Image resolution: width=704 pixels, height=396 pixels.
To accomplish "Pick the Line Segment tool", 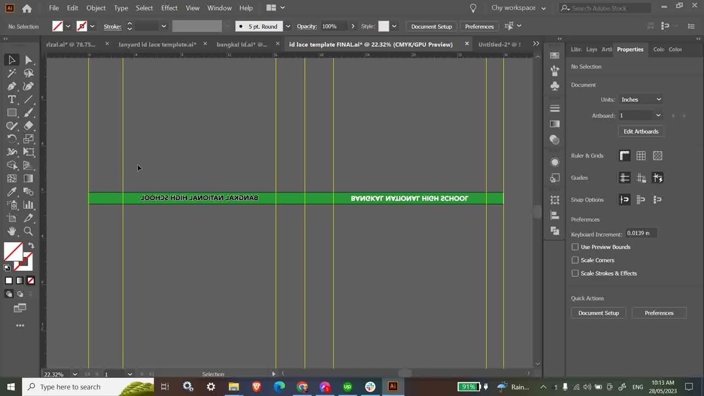I will [29, 100].
